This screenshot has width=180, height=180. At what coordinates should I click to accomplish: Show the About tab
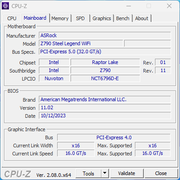click(x=142, y=18)
